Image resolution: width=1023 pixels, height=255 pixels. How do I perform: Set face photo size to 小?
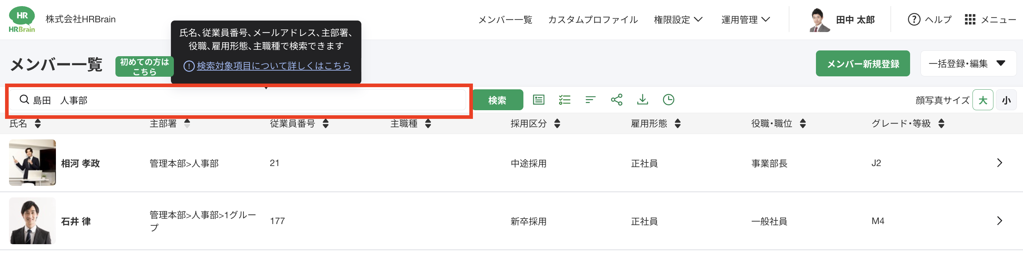coord(1006,100)
